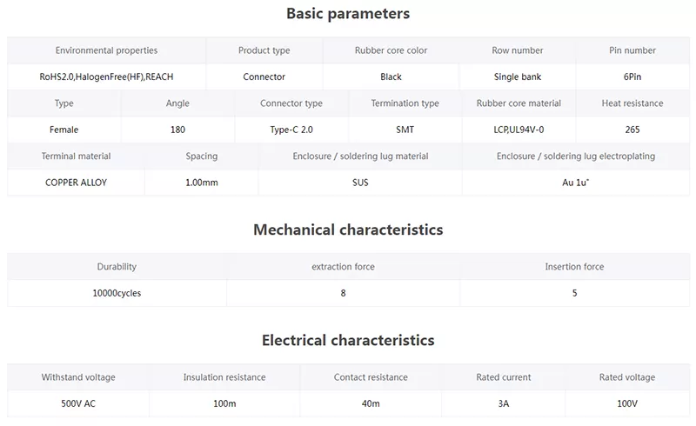Click the COPPER ALLOY terminal material cell
This screenshot has width=696, height=426.
pos(76,183)
